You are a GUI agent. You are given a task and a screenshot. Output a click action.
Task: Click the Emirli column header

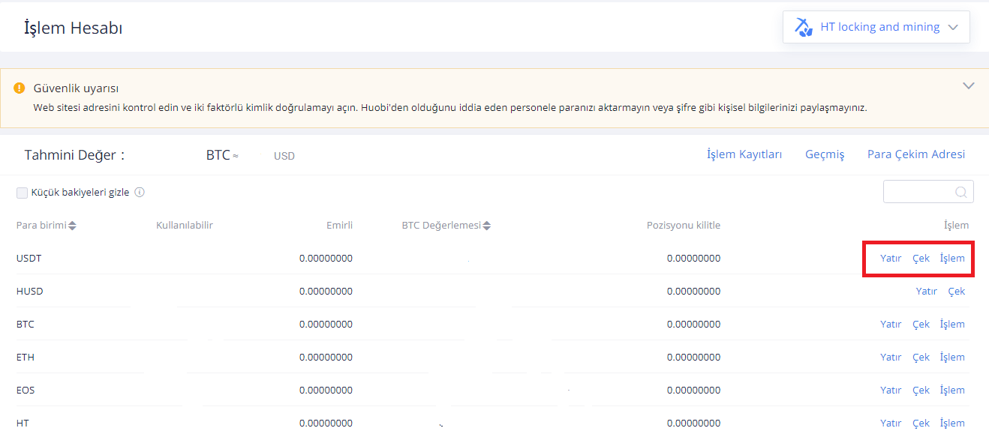click(339, 226)
